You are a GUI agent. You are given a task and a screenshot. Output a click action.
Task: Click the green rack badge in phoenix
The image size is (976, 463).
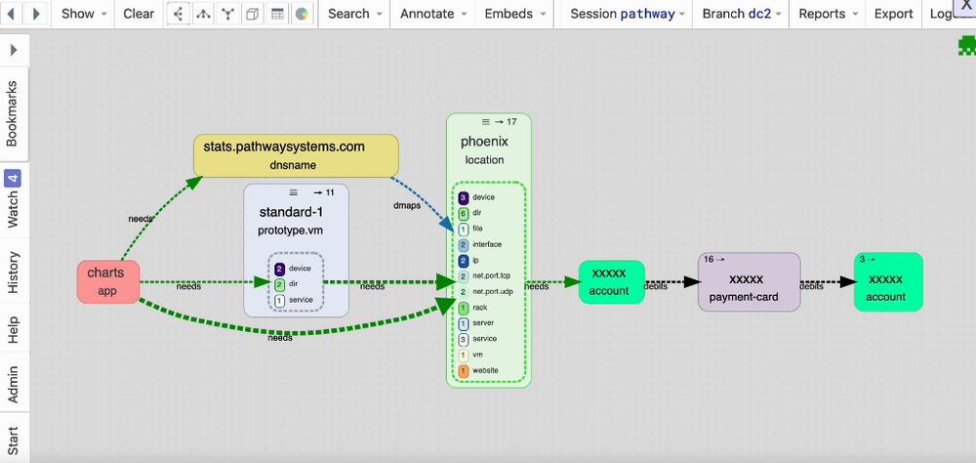(463, 308)
